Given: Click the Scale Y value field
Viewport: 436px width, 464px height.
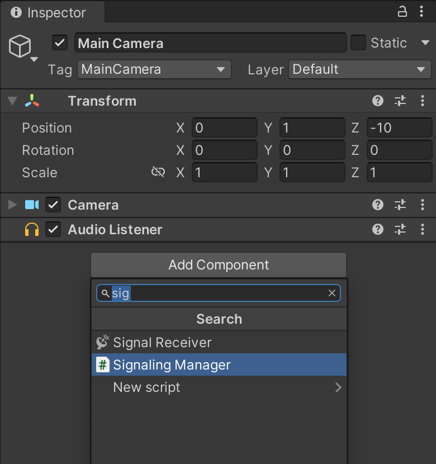Looking at the screenshot, I should 312,172.
